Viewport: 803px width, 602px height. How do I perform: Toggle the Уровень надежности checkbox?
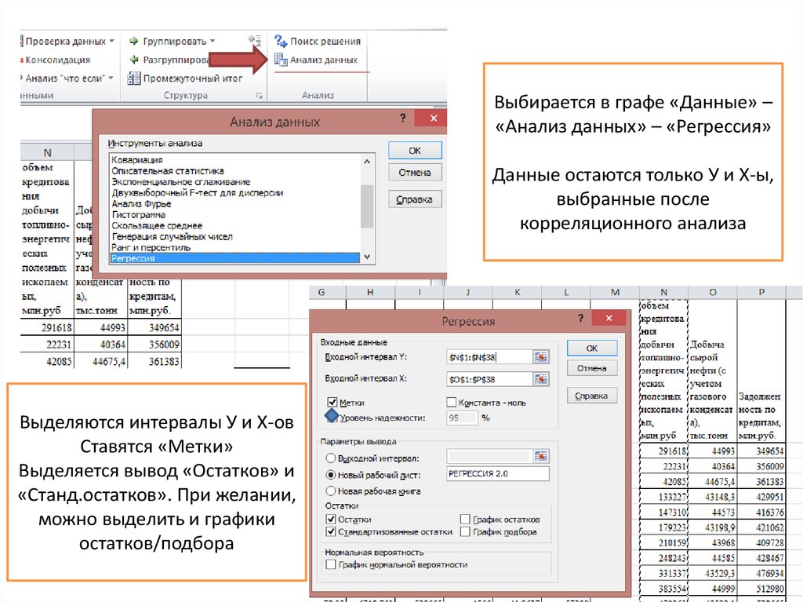(x=332, y=417)
